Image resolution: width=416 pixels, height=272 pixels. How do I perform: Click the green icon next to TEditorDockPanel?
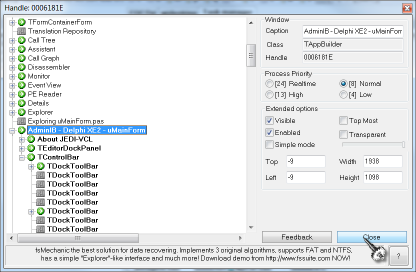click(31, 148)
